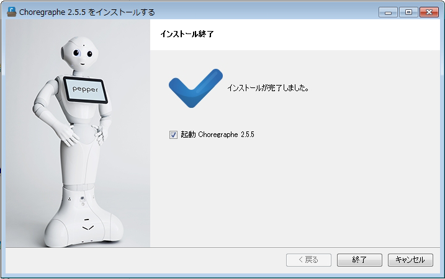Close the installer with the red X
445x279 pixels.
coord(428,12)
